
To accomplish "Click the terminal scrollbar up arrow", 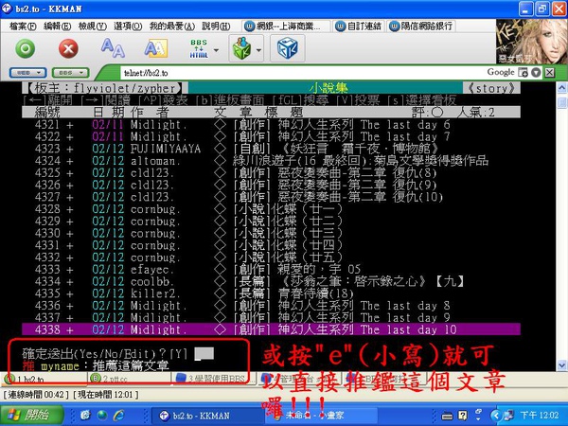I will tap(561, 88).
